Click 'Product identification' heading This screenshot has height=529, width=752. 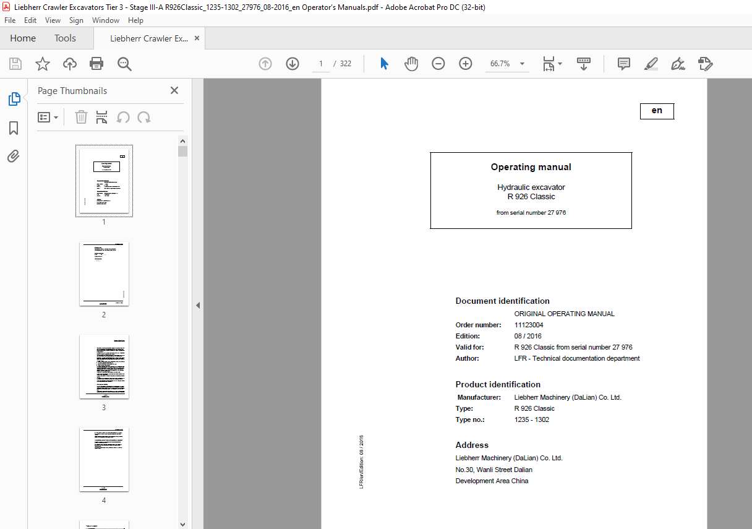pyautogui.click(x=498, y=384)
